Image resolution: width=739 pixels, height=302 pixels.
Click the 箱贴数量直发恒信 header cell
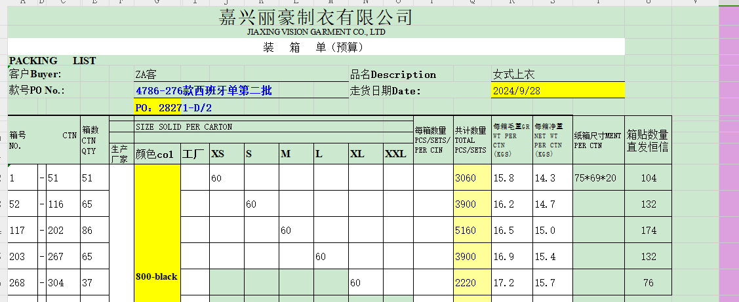(649, 141)
